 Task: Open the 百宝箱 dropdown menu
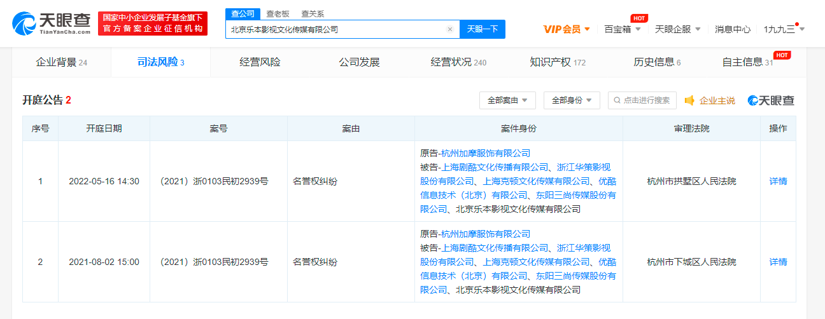click(x=622, y=29)
